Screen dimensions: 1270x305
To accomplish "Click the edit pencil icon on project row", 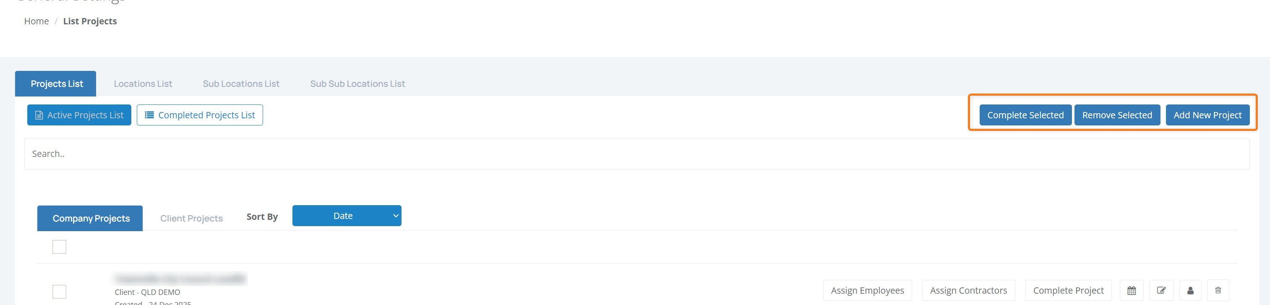I will point(1161,290).
